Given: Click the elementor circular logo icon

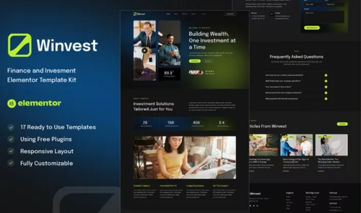Looking at the screenshot, I should tap(12, 104).
